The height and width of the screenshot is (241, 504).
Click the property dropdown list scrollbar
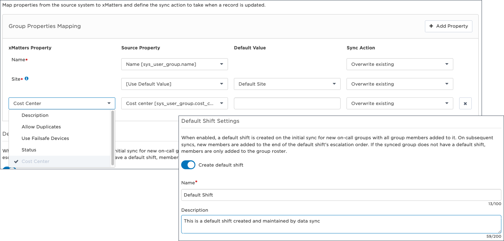(x=113, y=138)
